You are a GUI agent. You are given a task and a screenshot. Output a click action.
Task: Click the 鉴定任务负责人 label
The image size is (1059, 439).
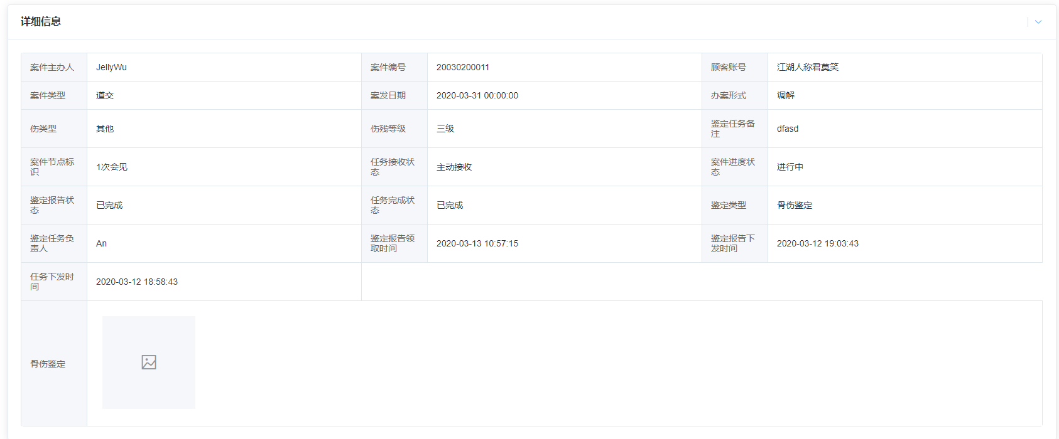tap(52, 243)
